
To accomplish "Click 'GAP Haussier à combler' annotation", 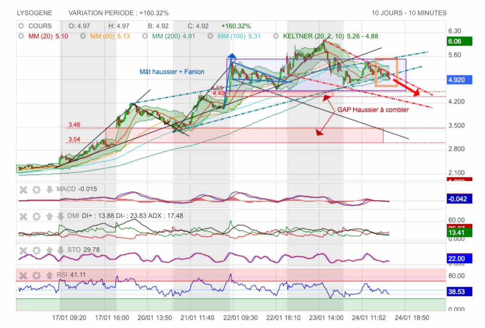I will (x=373, y=110).
